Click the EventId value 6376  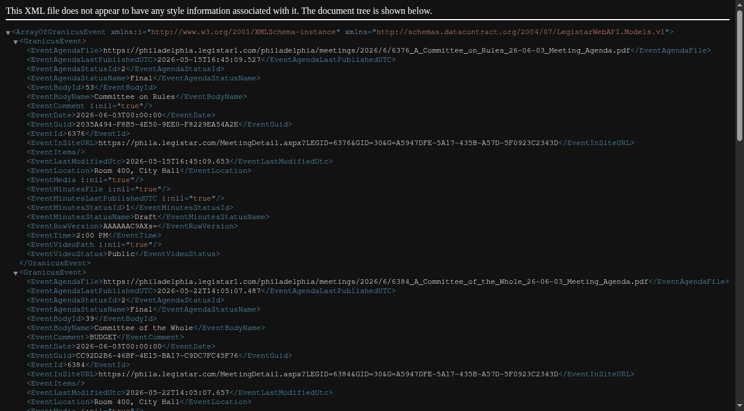point(76,134)
